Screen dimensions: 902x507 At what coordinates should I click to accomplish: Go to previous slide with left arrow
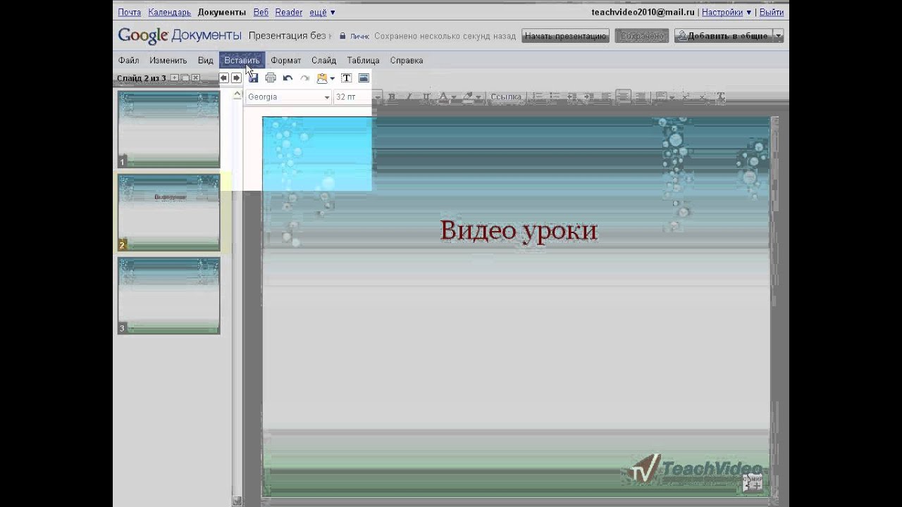point(224,78)
